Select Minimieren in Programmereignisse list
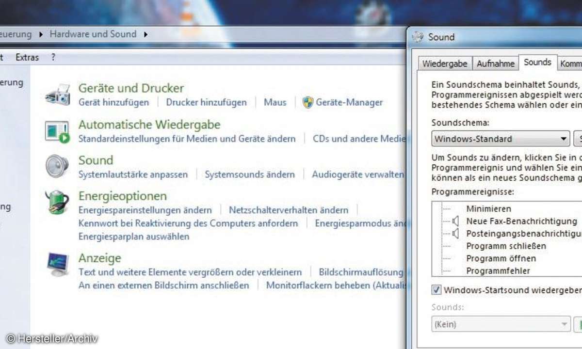The height and width of the screenshot is (349, 582). tap(488, 209)
